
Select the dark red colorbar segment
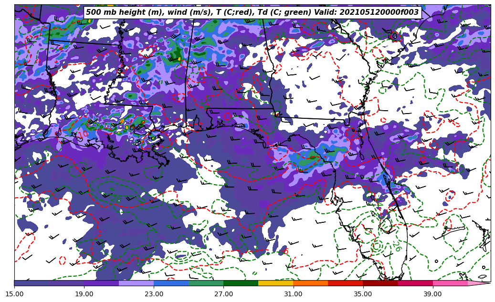pyautogui.click(x=380, y=283)
